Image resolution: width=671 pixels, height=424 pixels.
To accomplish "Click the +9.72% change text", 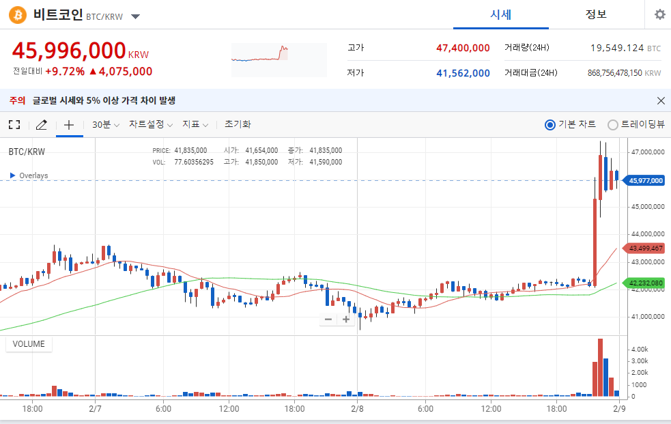I will [65, 72].
